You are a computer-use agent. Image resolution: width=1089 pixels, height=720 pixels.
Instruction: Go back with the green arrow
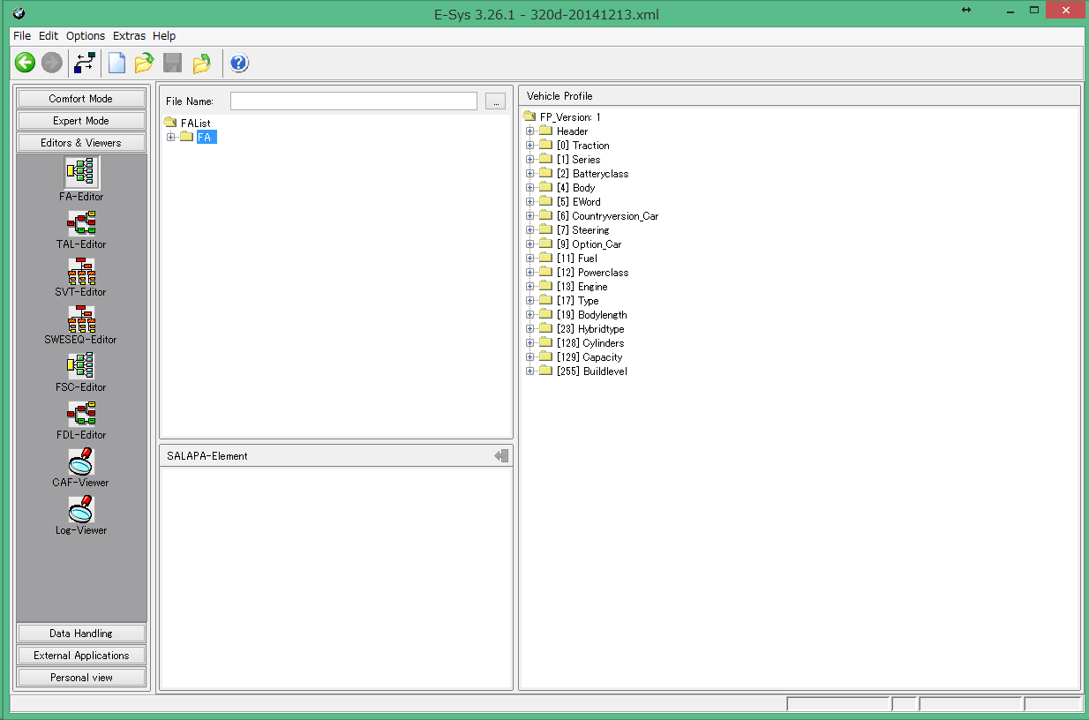tap(25, 63)
